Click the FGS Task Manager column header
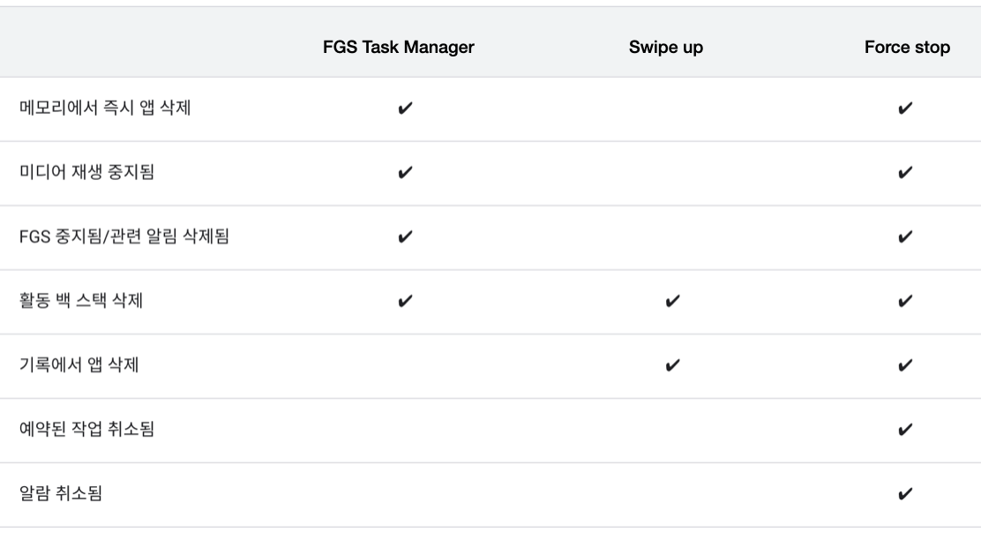The width and height of the screenshot is (981, 540). point(399,47)
